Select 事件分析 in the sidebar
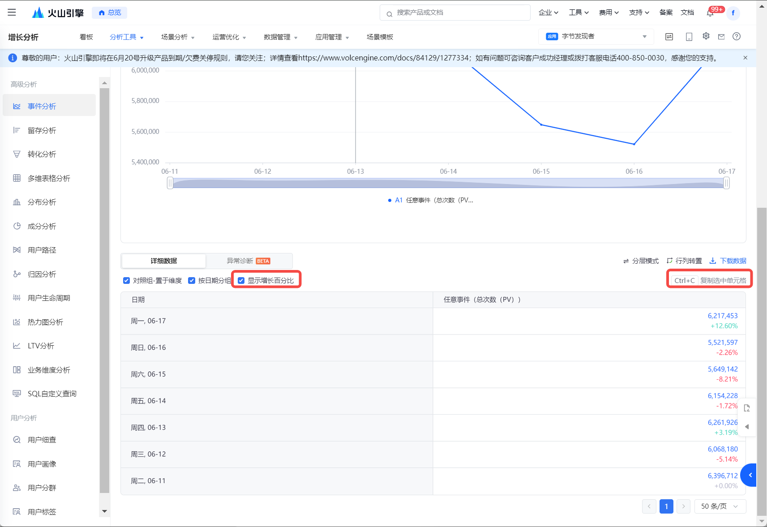The image size is (767, 527). (49, 106)
